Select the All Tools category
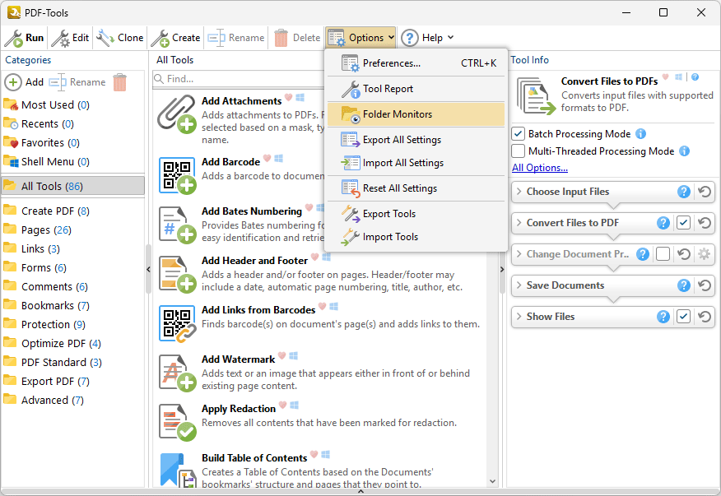The image size is (721, 496). [73, 186]
